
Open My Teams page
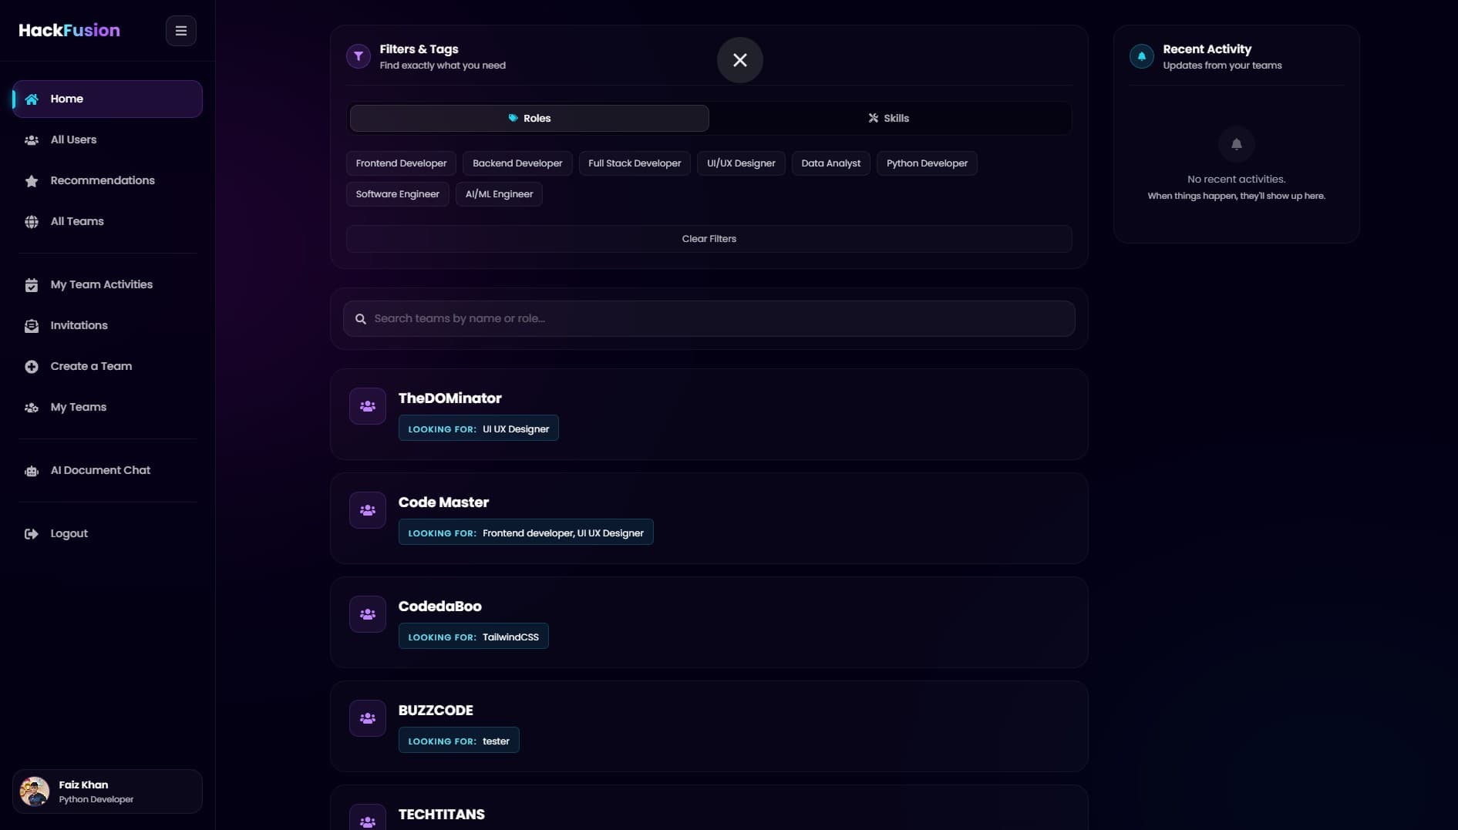pyautogui.click(x=107, y=407)
